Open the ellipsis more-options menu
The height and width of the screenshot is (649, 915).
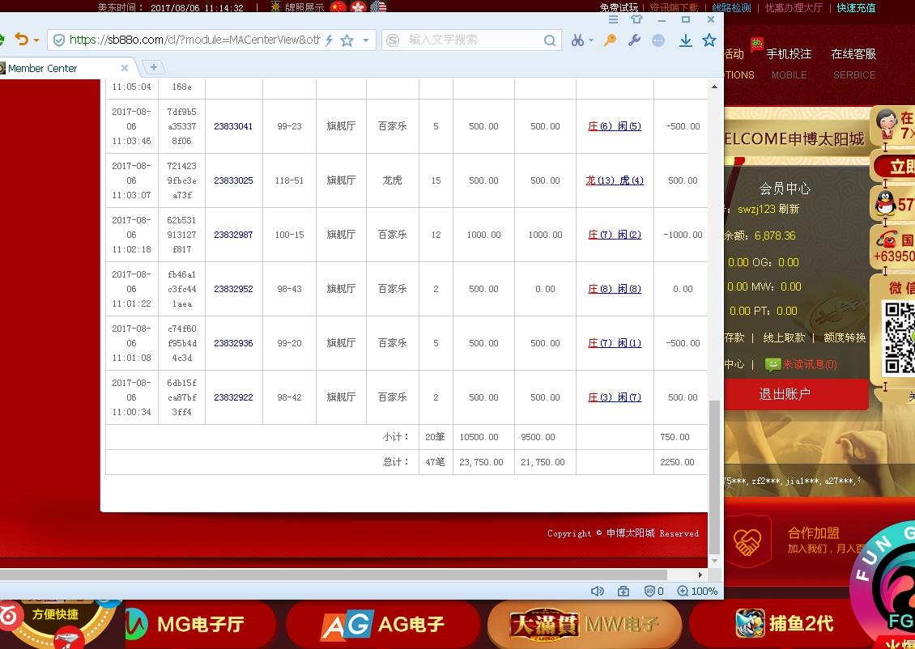[x=658, y=40]
